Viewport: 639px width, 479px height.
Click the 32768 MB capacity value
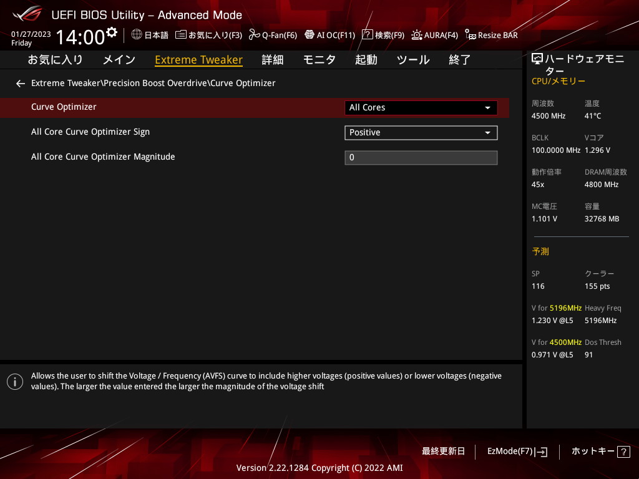coord(602,219)
